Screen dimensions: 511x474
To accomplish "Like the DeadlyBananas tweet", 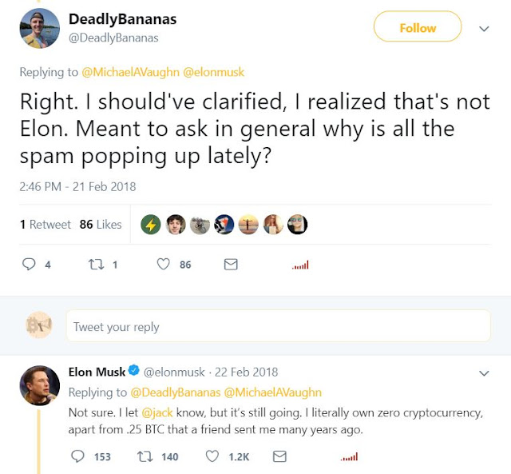I will (164, 265).
